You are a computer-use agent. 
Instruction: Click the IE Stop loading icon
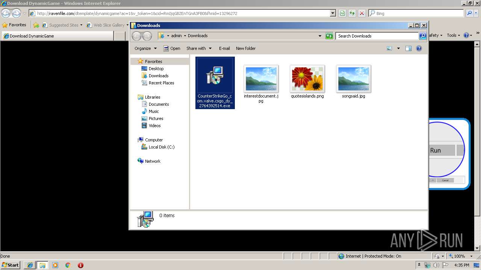coord(362,13)
